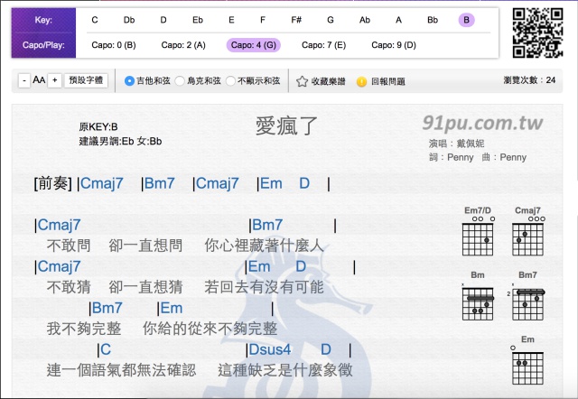Click 建議男調:Eb 女:Bb text
The height and width of the screenshot is (399, 578).
point(120,142)
